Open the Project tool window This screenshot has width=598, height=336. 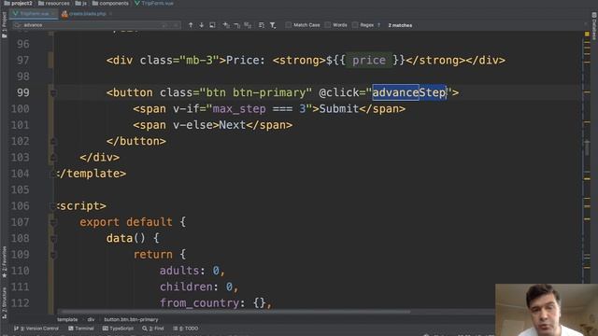[x=4, y=25]
